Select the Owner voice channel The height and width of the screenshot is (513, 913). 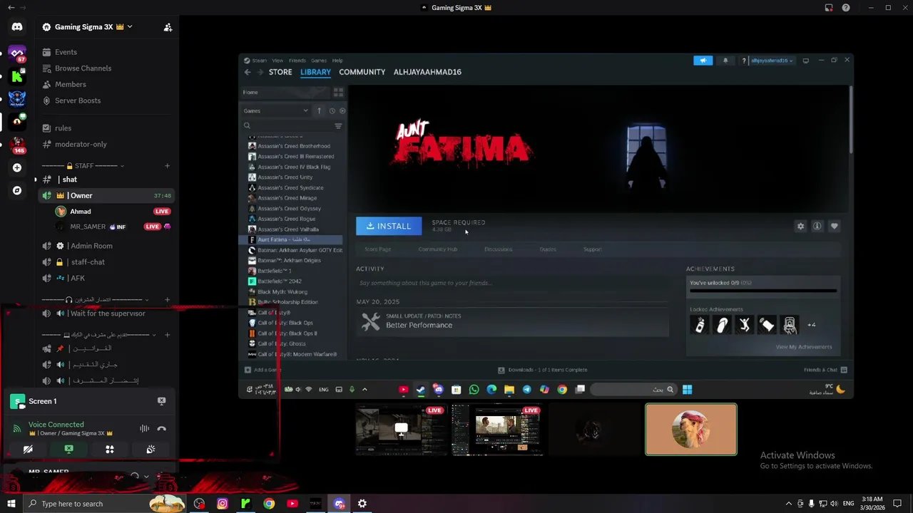point(105,195)
